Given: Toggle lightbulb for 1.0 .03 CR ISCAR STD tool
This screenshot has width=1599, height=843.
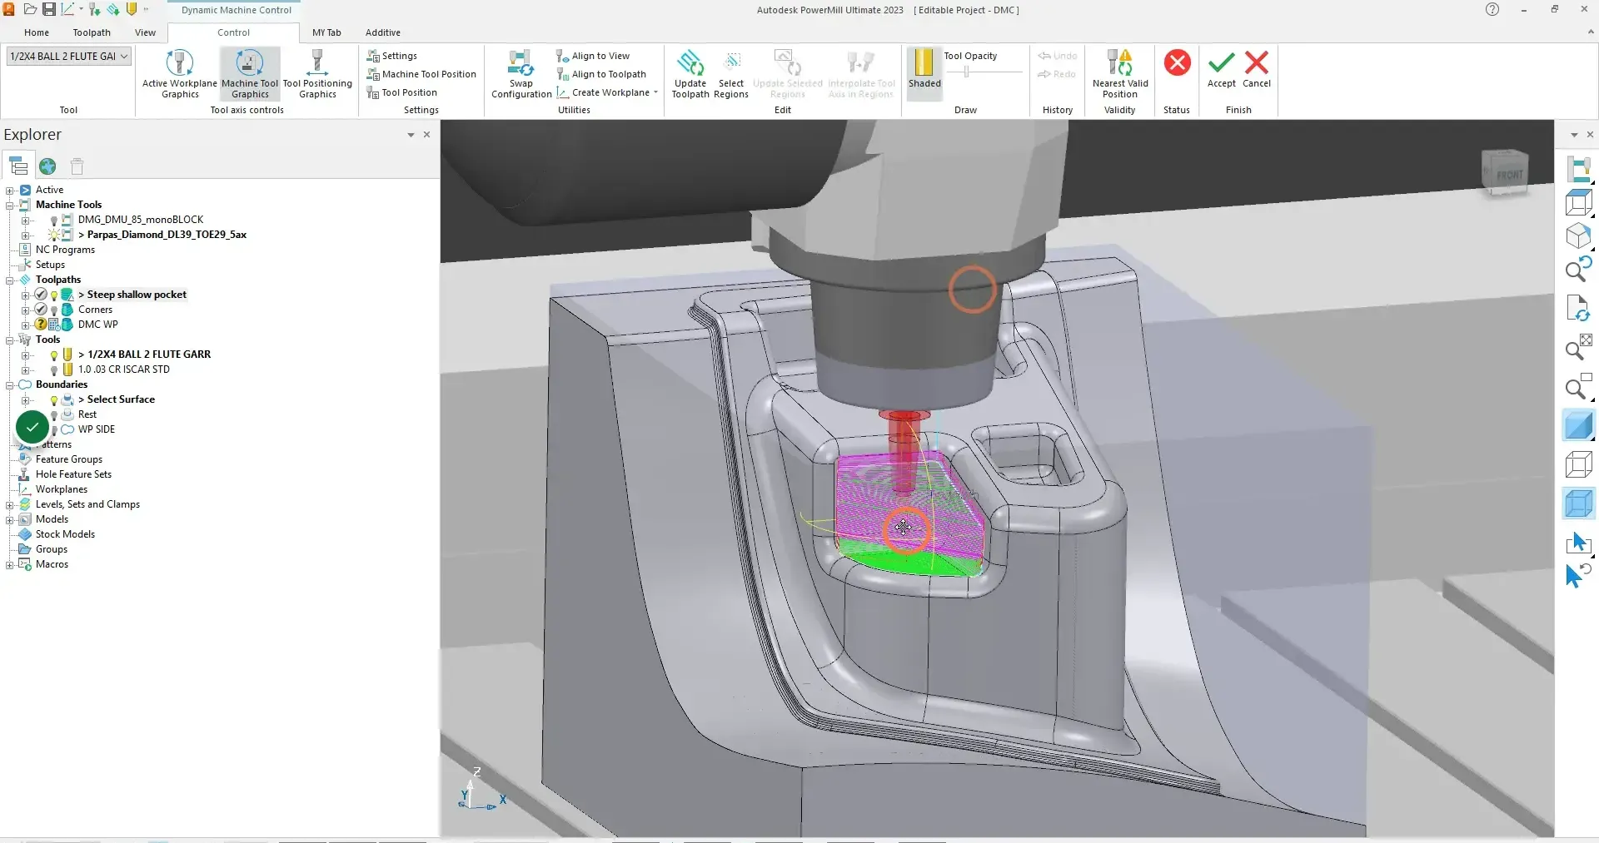Looking at the screenshot, I should click(54, 370).
